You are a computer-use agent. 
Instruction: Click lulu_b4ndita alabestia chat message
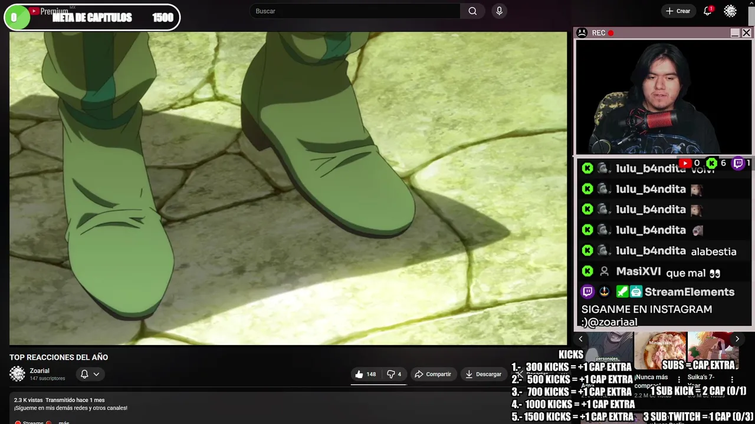[x=714, y=251]
